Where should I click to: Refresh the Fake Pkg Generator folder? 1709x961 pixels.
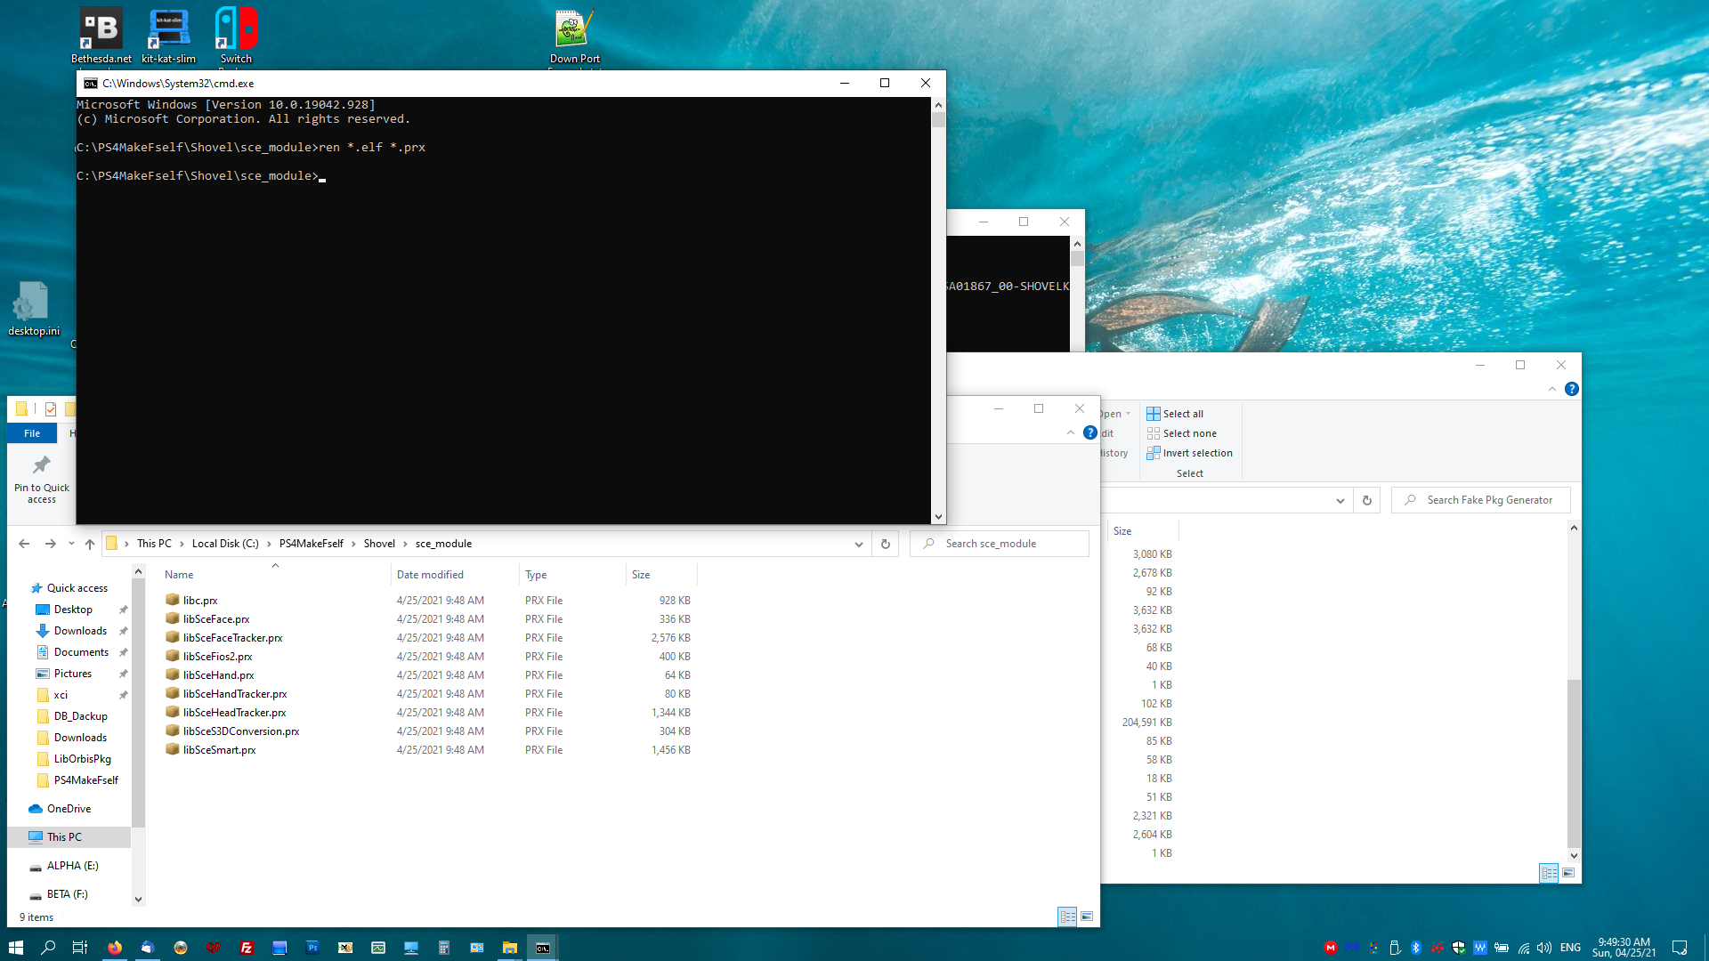click(1367, 500)
